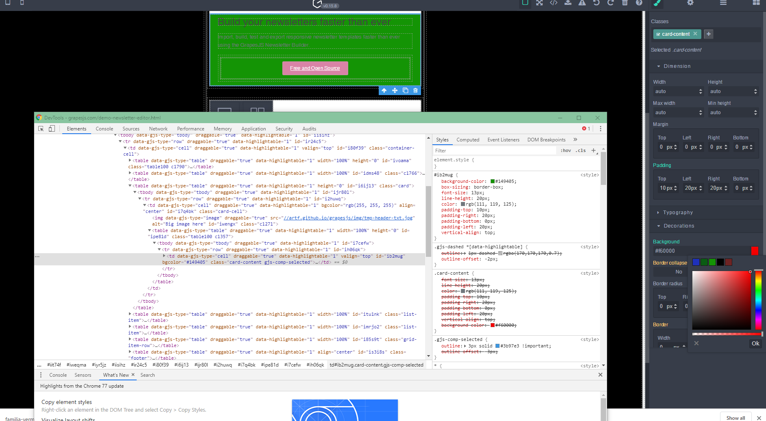
Task: Toggle :hov element state panel
Action: pyautogui.click(x=566, y=150)
